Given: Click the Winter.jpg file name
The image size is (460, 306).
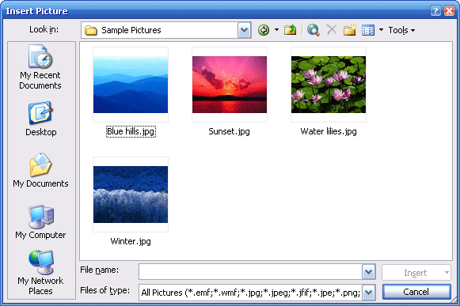Looking at the screenshot, I should click(131, 241).
